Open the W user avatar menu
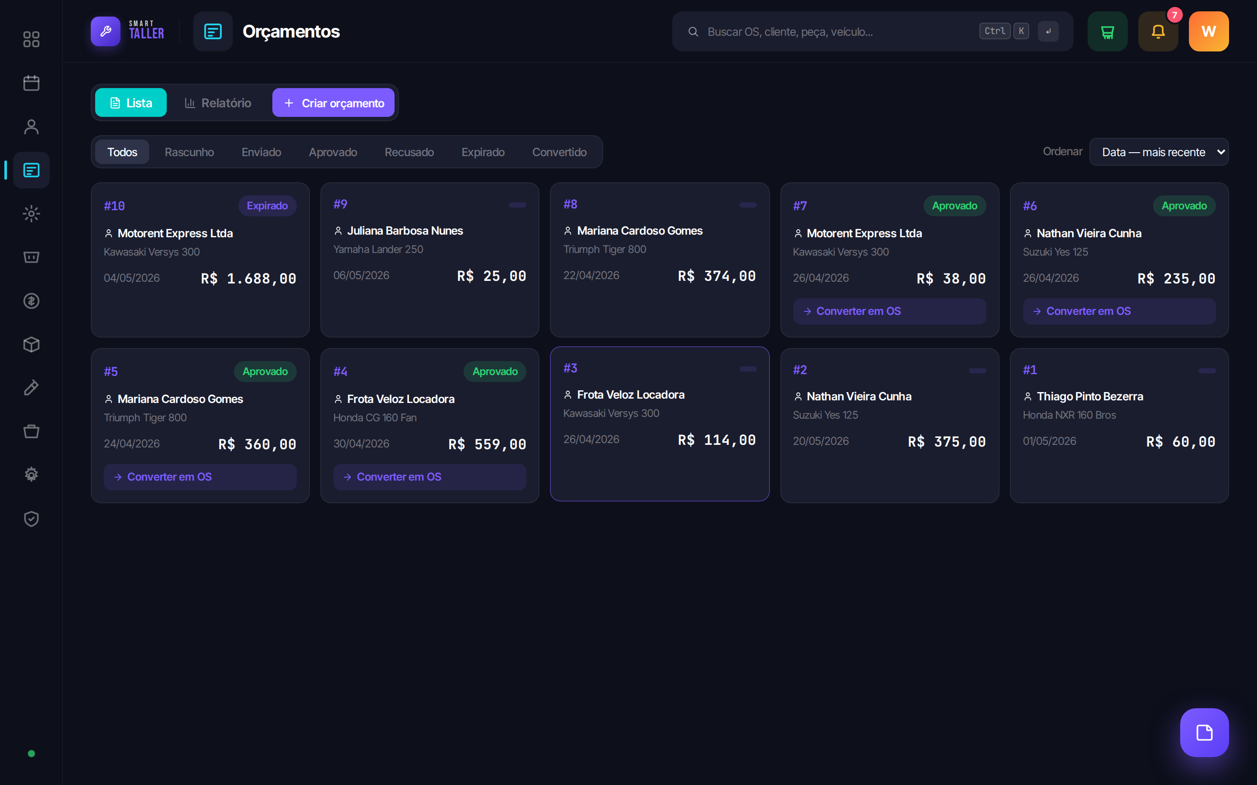This screenshot has width=1257, height=785. click(1209, 31)
